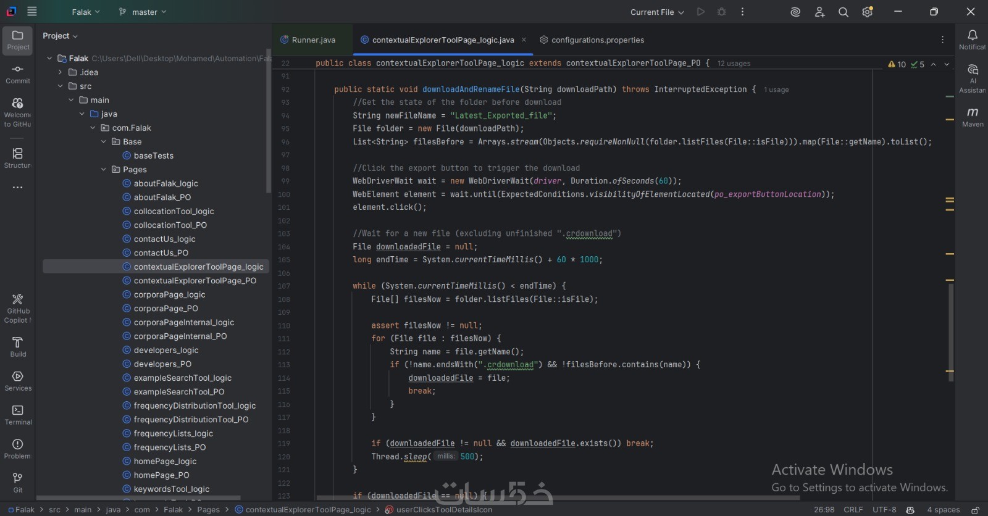The height and width of the screenshot is (516, 988).
Task: Expand the .idea folder
Action: click(x=61, y=72)
